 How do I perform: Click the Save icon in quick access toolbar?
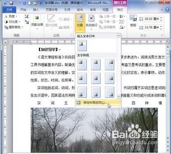[x=11, y=3]
